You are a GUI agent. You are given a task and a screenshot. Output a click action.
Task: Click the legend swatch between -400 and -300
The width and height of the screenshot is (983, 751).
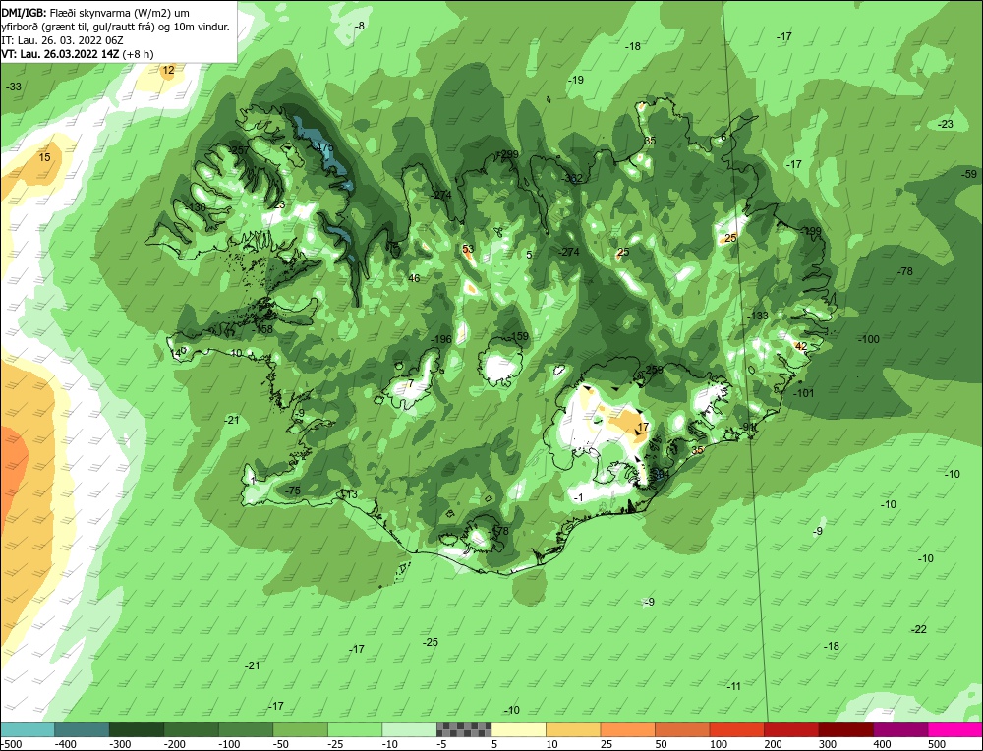point(83,729)
